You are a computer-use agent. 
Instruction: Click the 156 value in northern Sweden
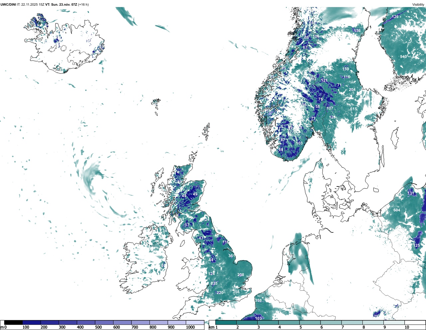pos(357,31)
